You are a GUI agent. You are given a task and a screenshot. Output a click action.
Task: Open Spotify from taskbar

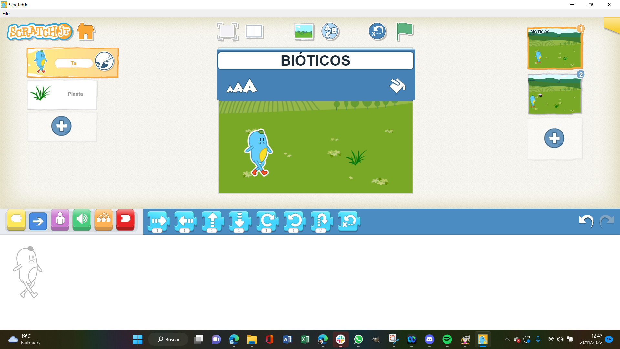(447, 339)
